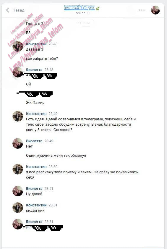Image resolution: width=167 pixels, height=249 pixels.
Task: Open Константин's name link at 23:49
Action: (x=36, y=114)
